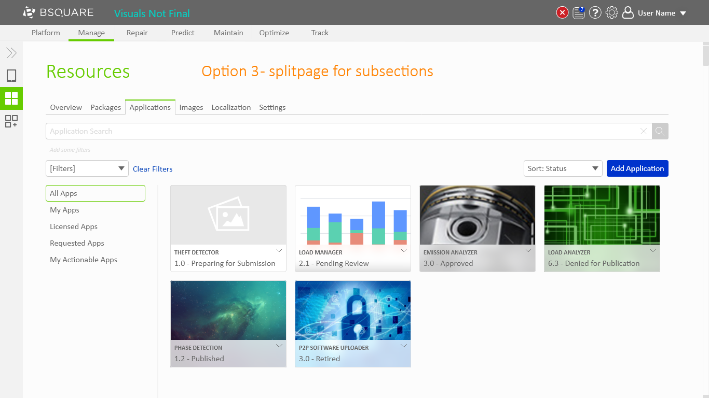709x398 pixels.
Task: Open the notifications list icon with badge
Action: point(579,13)
